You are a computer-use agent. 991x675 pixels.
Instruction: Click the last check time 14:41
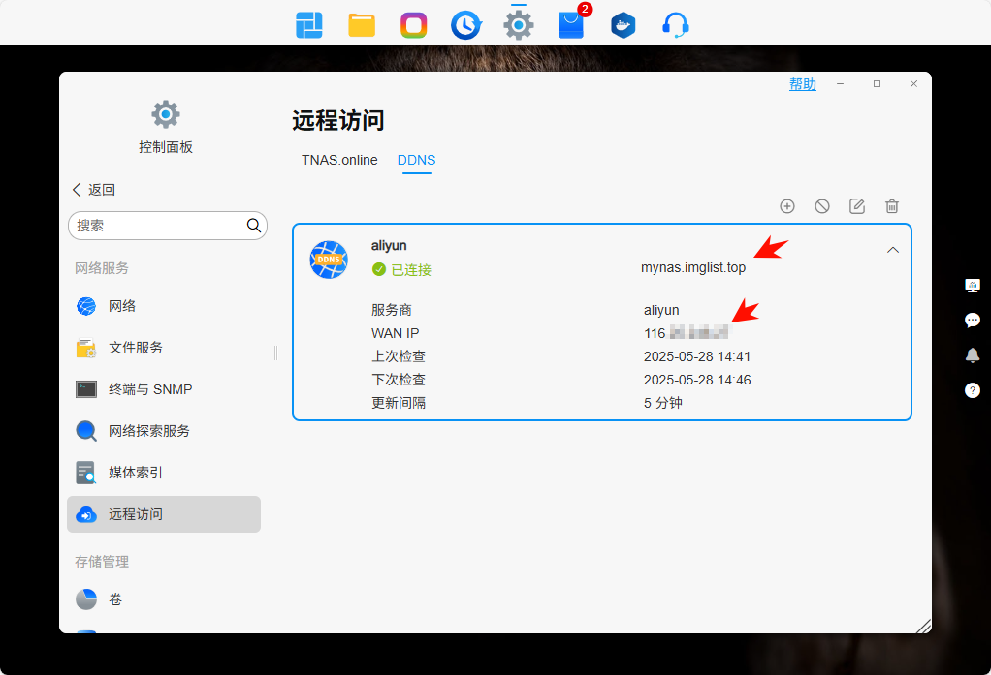point(697,356)
